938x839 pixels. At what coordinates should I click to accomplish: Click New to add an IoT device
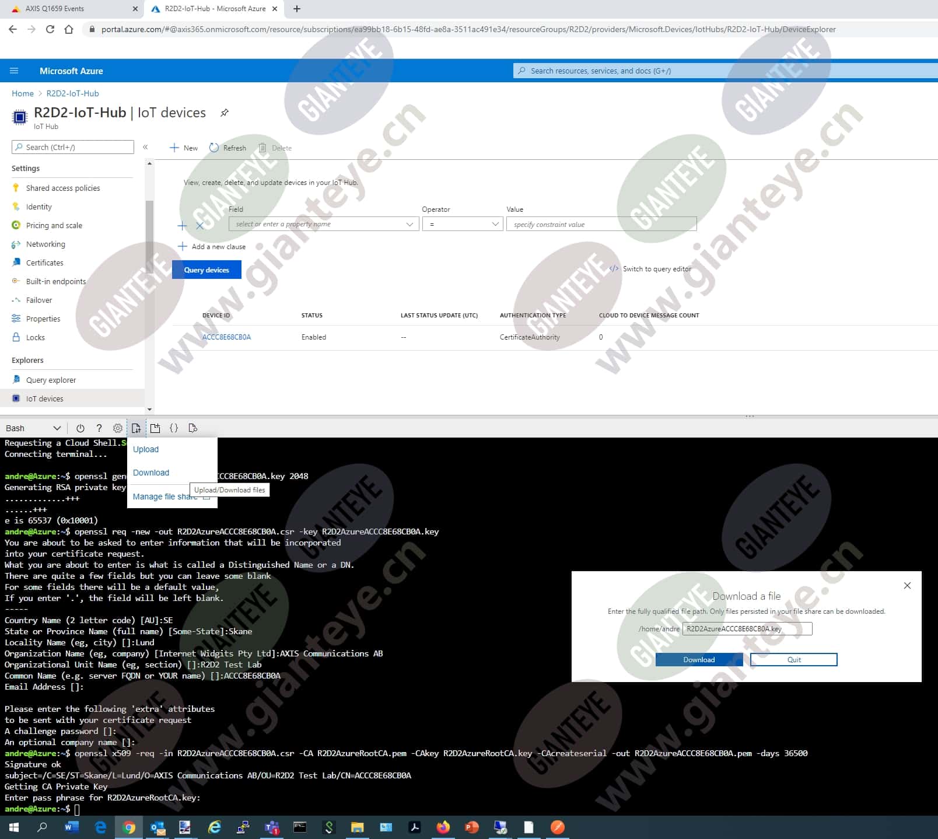point(184,148)
